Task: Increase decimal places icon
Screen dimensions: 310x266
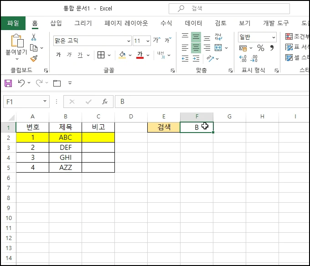Action: click(x=243, y=59)
